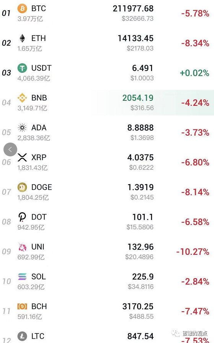The height and width of the screenshot is (343, 214).
Task: Click the XRP cross-shaped icon
Action: (x=22, y=157)
